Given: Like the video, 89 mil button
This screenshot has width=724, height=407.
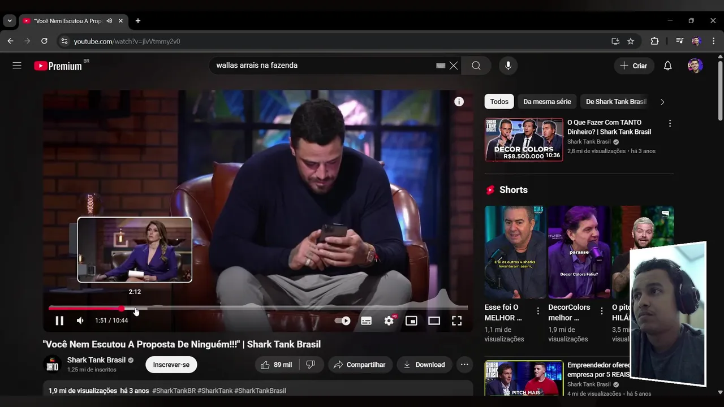Looking at the screenshot, I should tap(277, 365).
